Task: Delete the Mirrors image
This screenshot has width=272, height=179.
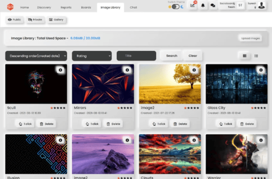Action: pos(113,124)
